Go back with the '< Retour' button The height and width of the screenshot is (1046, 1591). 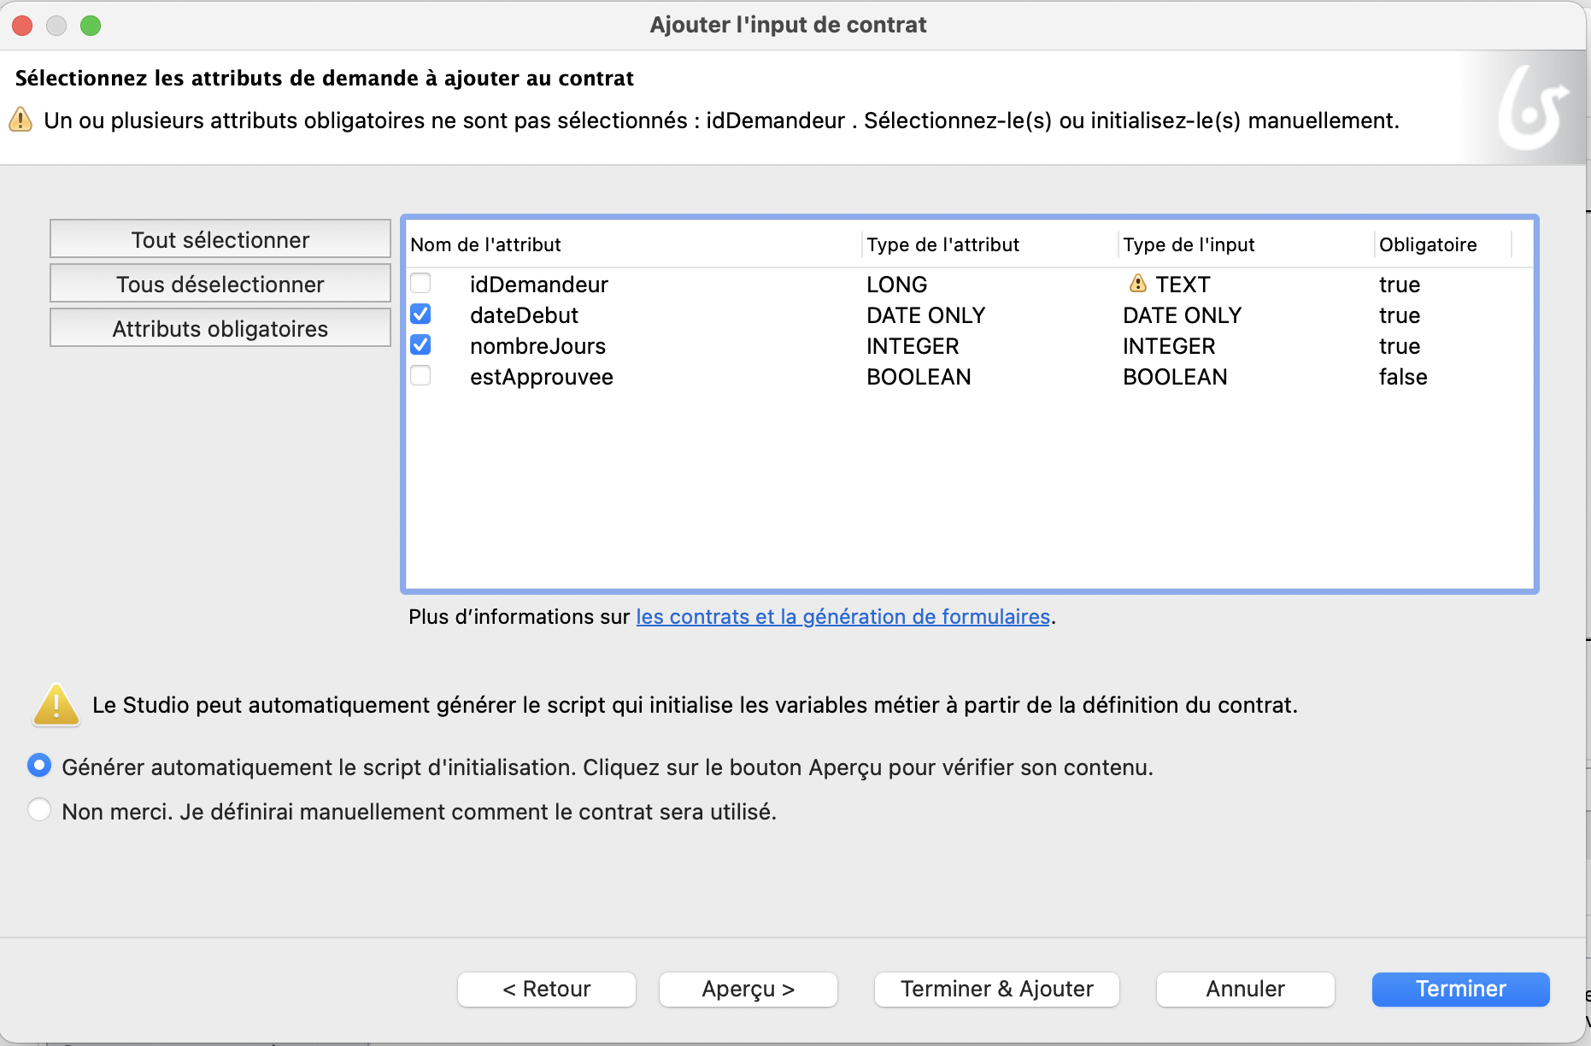pos(547,989)
